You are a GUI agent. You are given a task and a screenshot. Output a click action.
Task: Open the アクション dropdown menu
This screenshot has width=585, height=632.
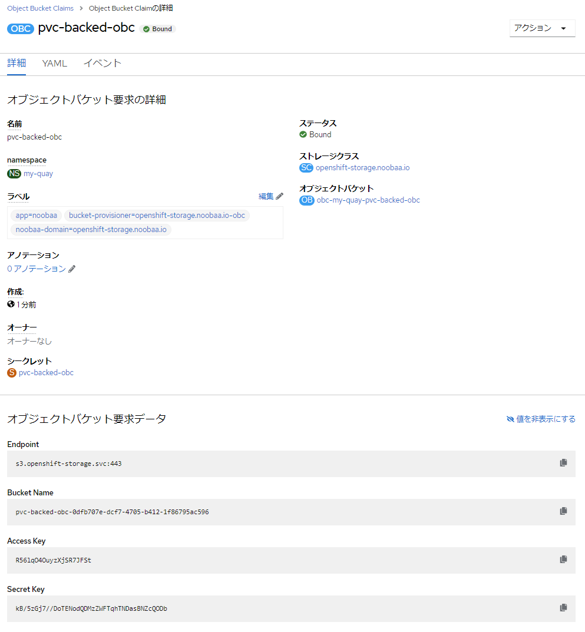(542, 28)
